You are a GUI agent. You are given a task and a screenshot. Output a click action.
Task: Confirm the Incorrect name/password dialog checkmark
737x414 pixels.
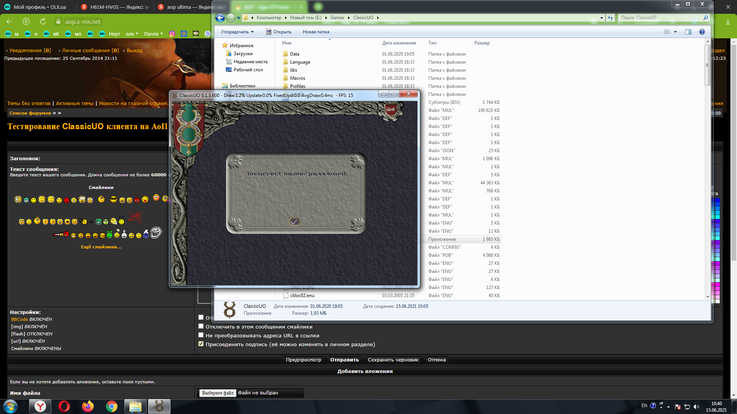tap(294, 222)
